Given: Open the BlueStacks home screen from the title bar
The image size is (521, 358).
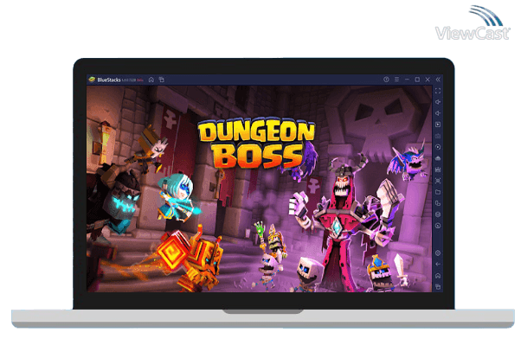Looking at the screenshot, I should [x=151, y=80].
